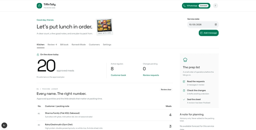This screenshot has width=256, height=130.
Task: Click the pot icon beside On the stove today
Action: coord(38,55)
